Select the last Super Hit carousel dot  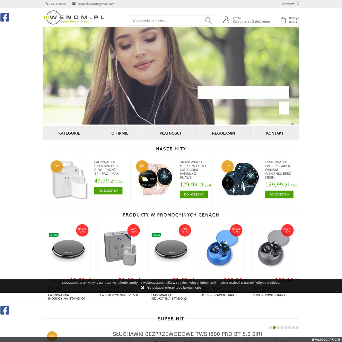(x=297, y=327)
